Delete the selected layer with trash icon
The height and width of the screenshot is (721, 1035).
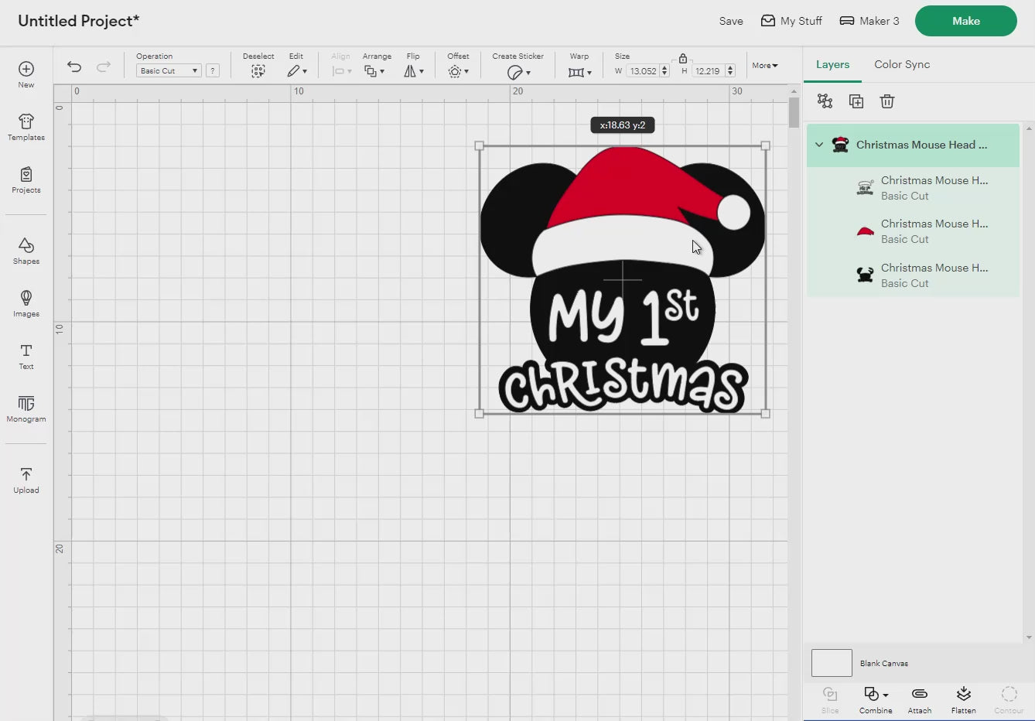tap(887, 101)
